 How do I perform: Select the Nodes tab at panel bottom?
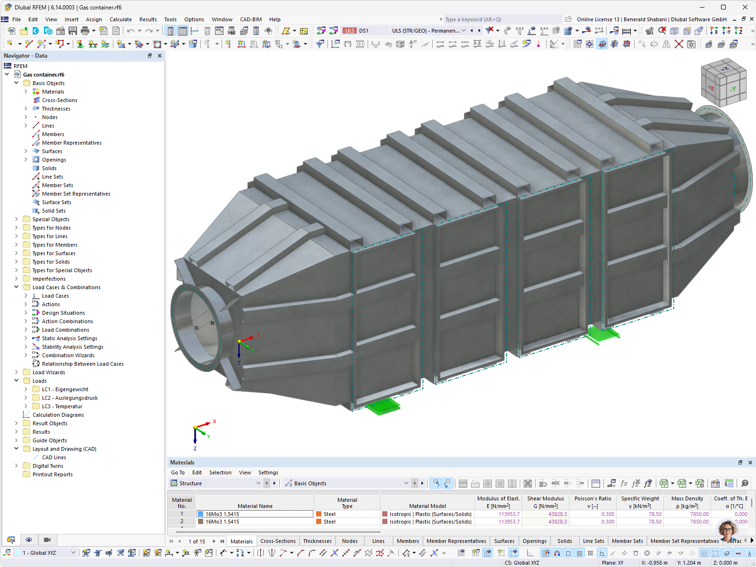pyautogui.click(x=350, y=541)
